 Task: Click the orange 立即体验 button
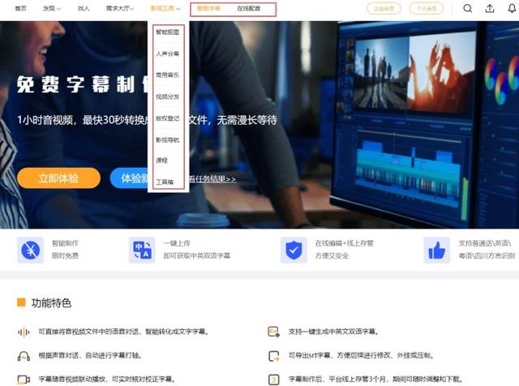pos(58,178)
